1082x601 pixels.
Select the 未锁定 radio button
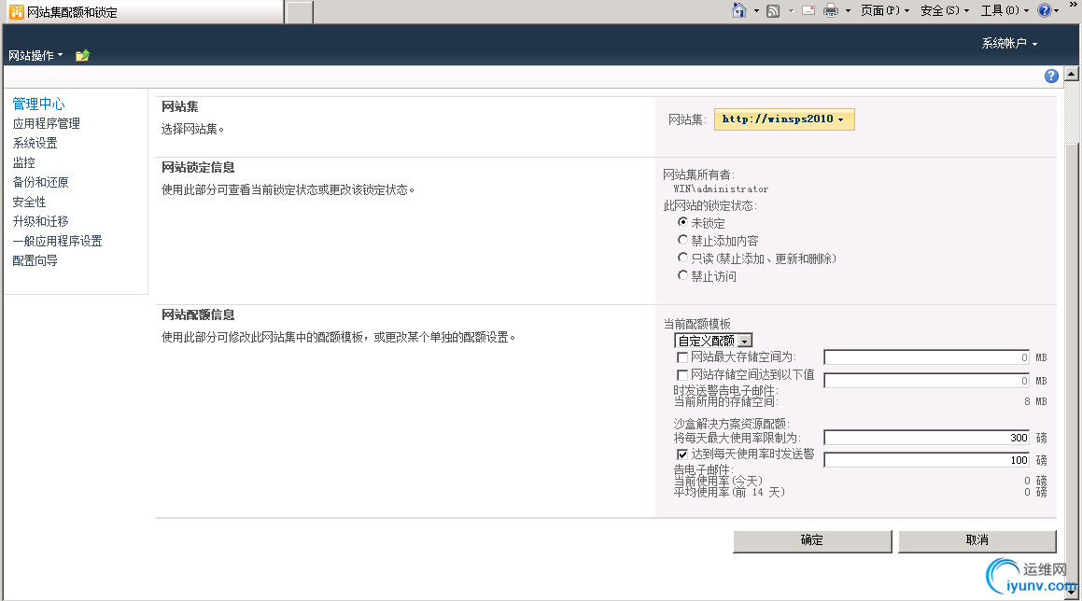pos(682,222)
